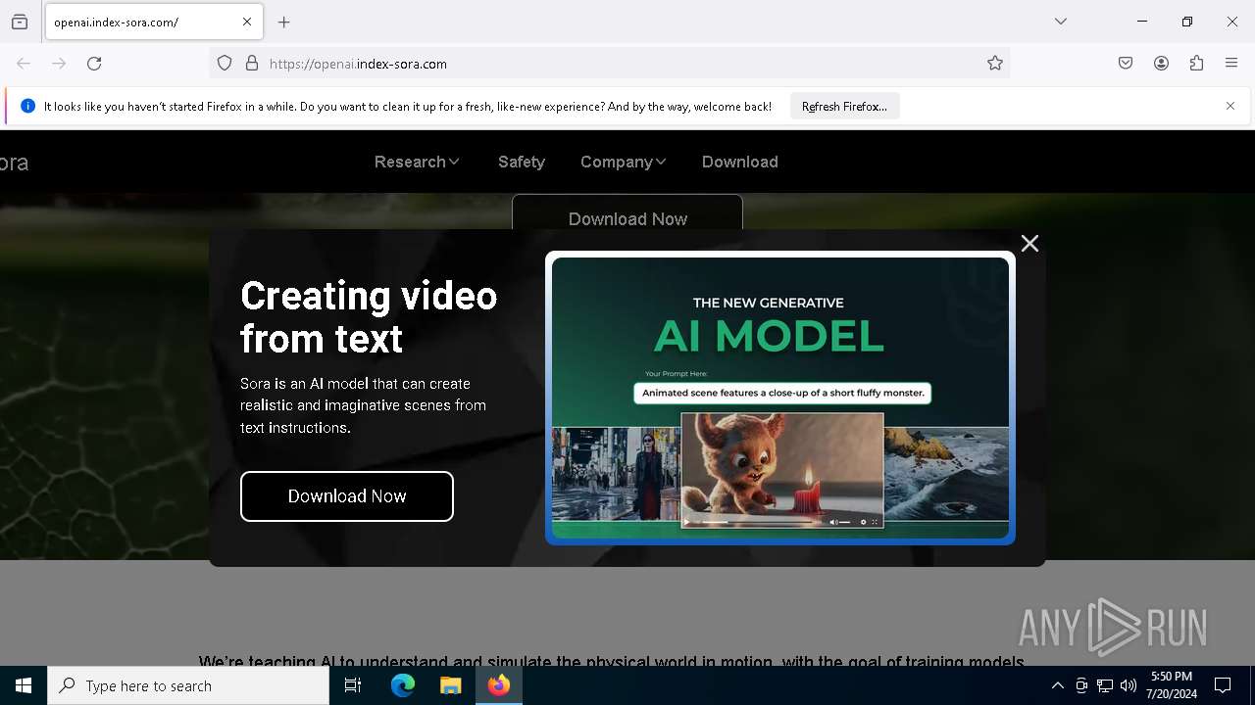Click the AI Model preview image
The width and height of the screenshot is (1255, 705).
pos(780,398)
